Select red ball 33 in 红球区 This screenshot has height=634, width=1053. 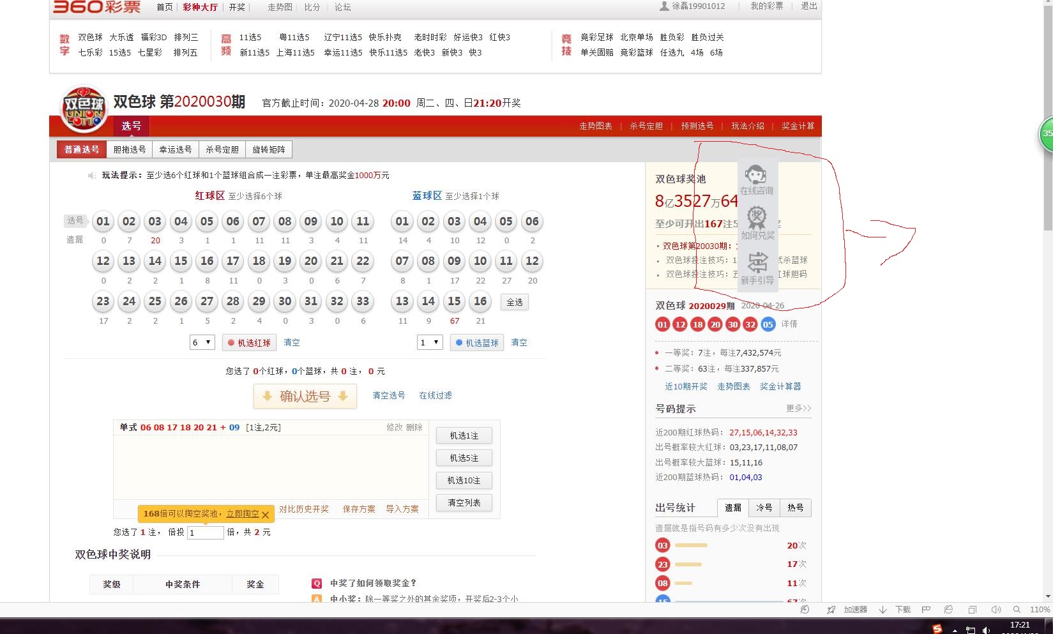(x=363, y=301)
